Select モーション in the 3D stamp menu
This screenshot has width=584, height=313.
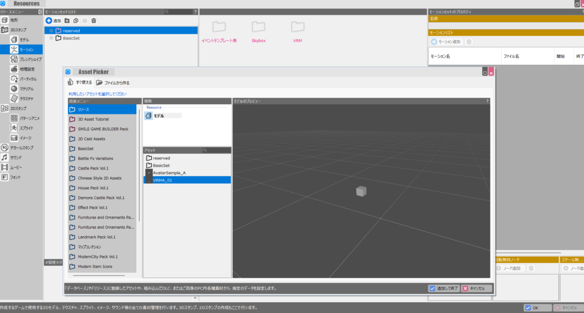(x=26, y=50)
